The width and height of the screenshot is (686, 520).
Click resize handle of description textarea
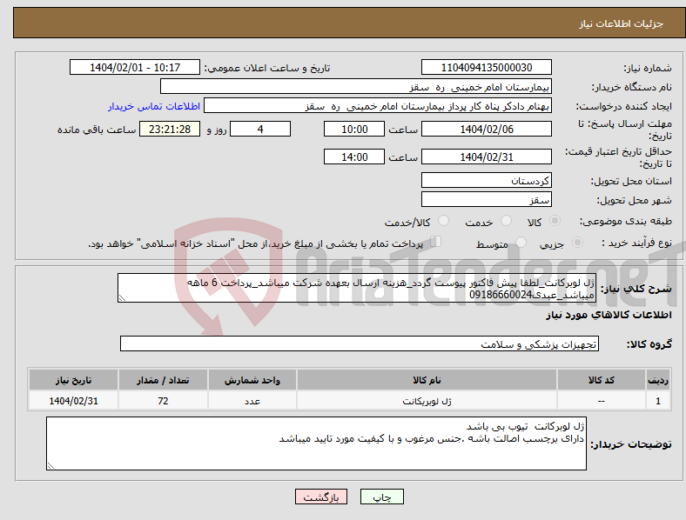tap(122, 298)
